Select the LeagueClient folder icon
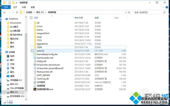 [35, 33]
